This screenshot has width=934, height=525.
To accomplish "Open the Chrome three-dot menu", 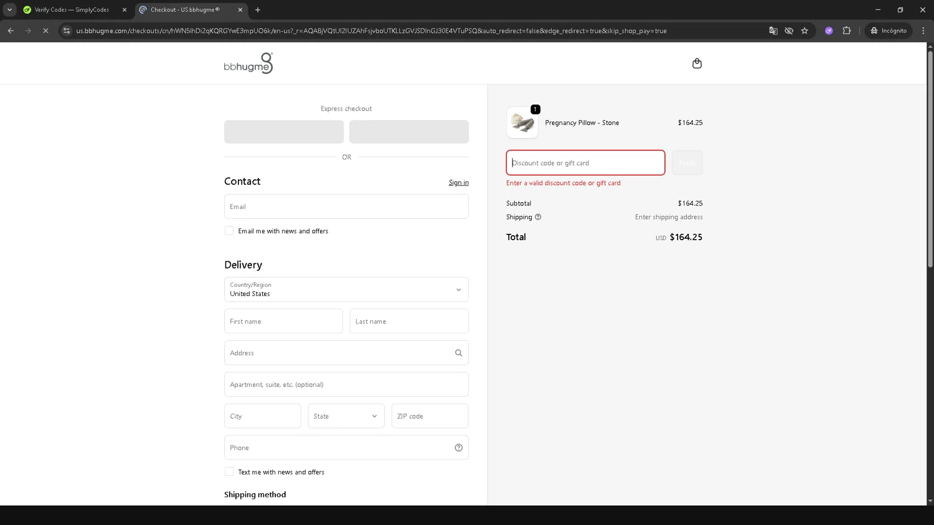I will coord(923,30).
